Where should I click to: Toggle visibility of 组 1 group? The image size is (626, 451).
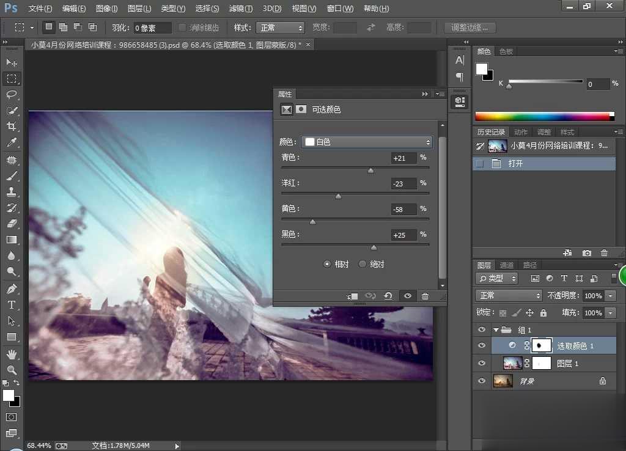pos(482,330)
